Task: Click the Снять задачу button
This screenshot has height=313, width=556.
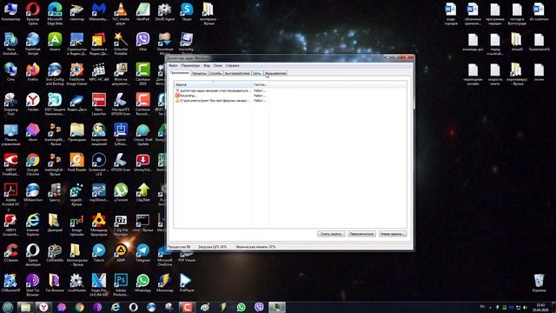Action: pos(331,234)
